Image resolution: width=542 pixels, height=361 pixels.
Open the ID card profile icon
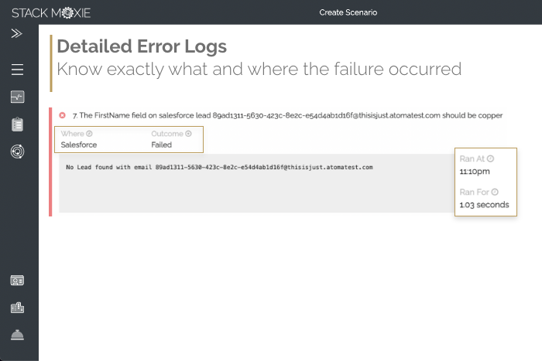[x=17, y=281]
